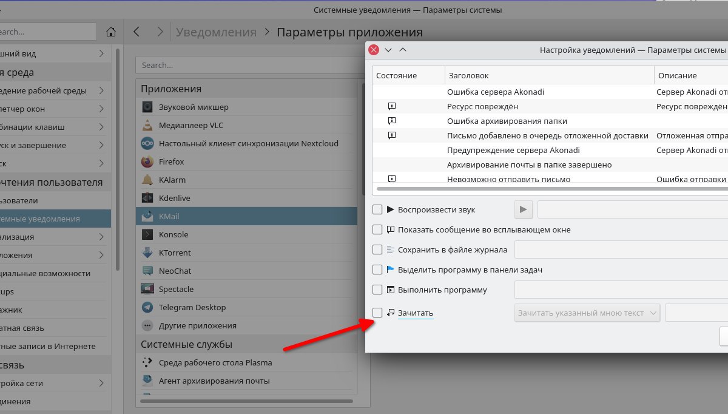Open Зачитать указанный мною текст dropdown

[587, 313]
